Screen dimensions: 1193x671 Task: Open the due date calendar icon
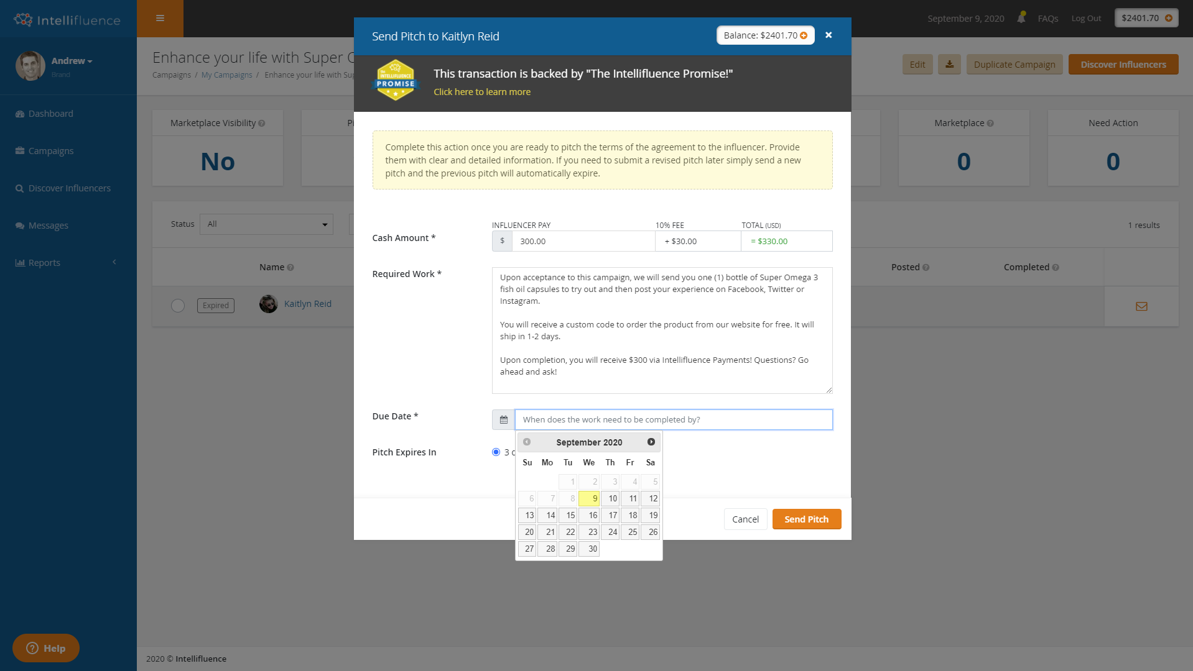coord(503,420)
